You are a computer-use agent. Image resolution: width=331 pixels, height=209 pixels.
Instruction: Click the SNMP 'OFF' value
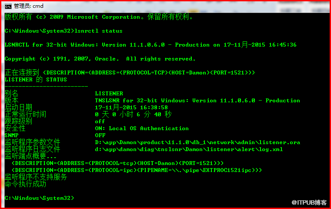point(100,135)
